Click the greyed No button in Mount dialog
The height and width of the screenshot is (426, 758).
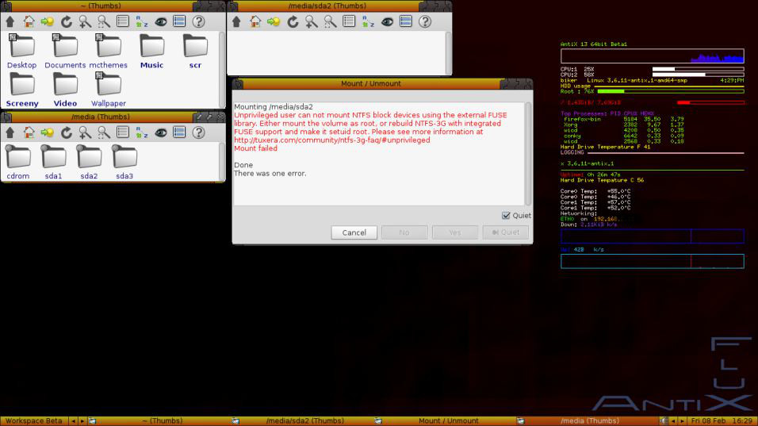(404, 232)
